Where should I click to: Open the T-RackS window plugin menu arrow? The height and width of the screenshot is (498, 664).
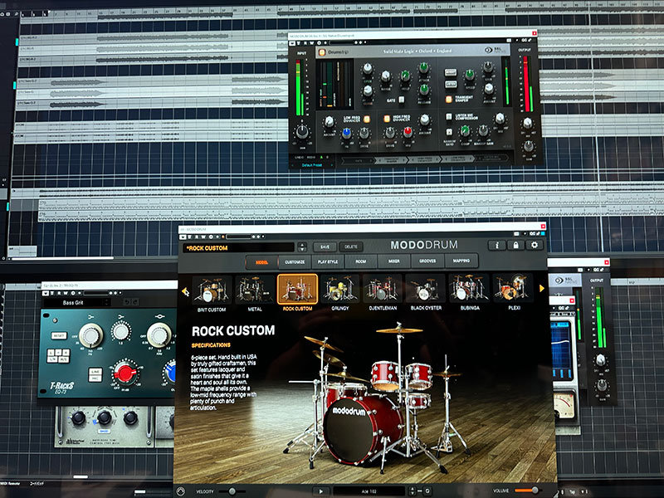pos(46,293)
